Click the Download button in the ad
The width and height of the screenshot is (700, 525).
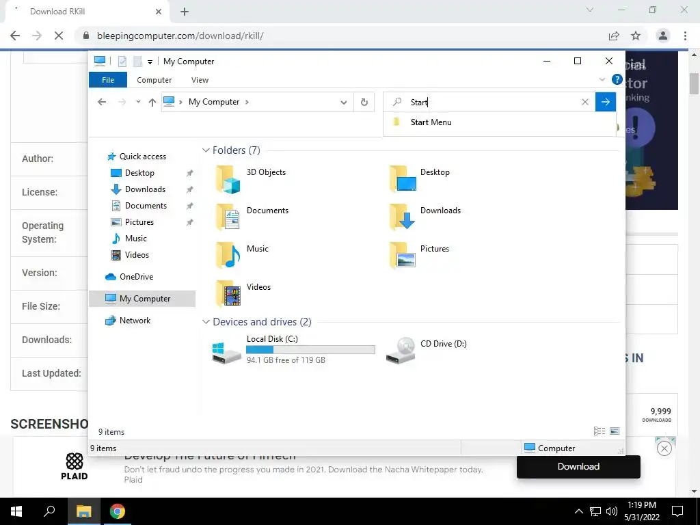tap(578, 466)
